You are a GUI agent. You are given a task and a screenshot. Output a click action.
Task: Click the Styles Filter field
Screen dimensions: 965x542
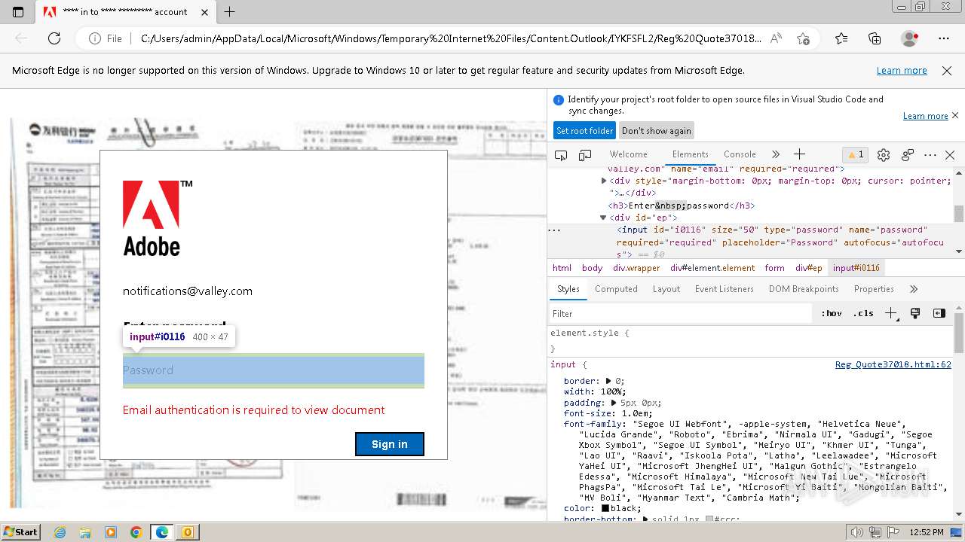[x=682, y=314]
